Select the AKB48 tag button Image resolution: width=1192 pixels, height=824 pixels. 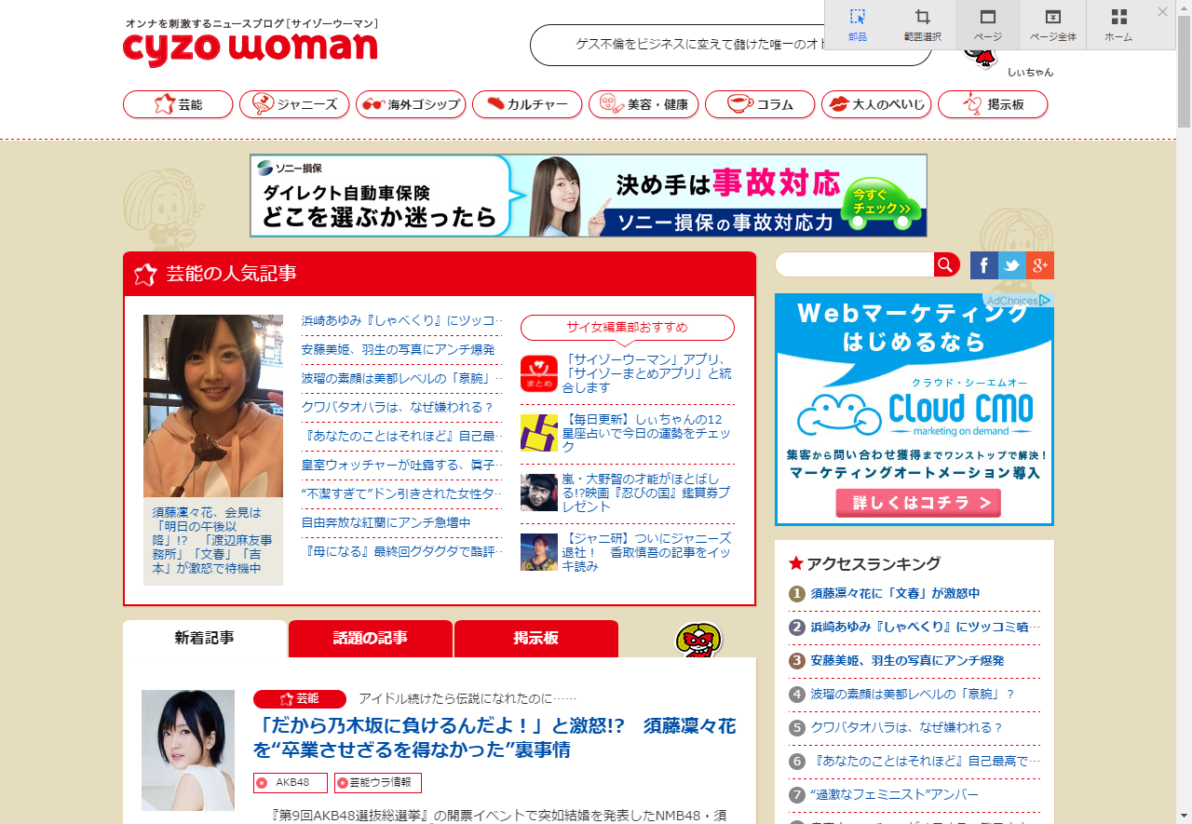291,783
